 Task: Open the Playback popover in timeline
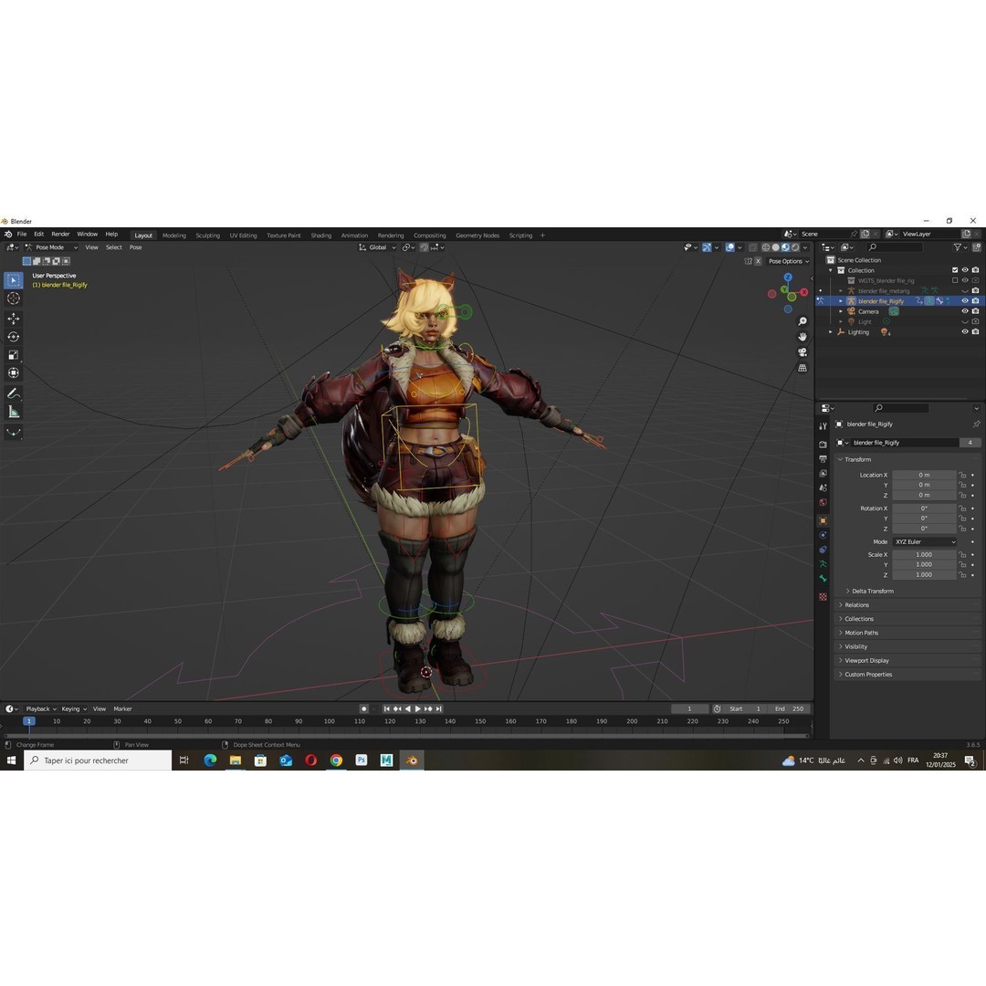click(41, 708)
